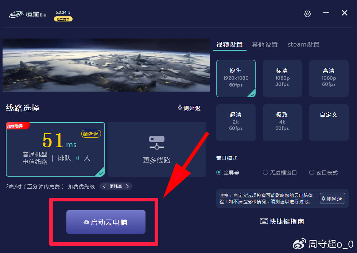Switch to the 其他设置 tab
Viewport: 357px width, 253px height.
point(265,44)
